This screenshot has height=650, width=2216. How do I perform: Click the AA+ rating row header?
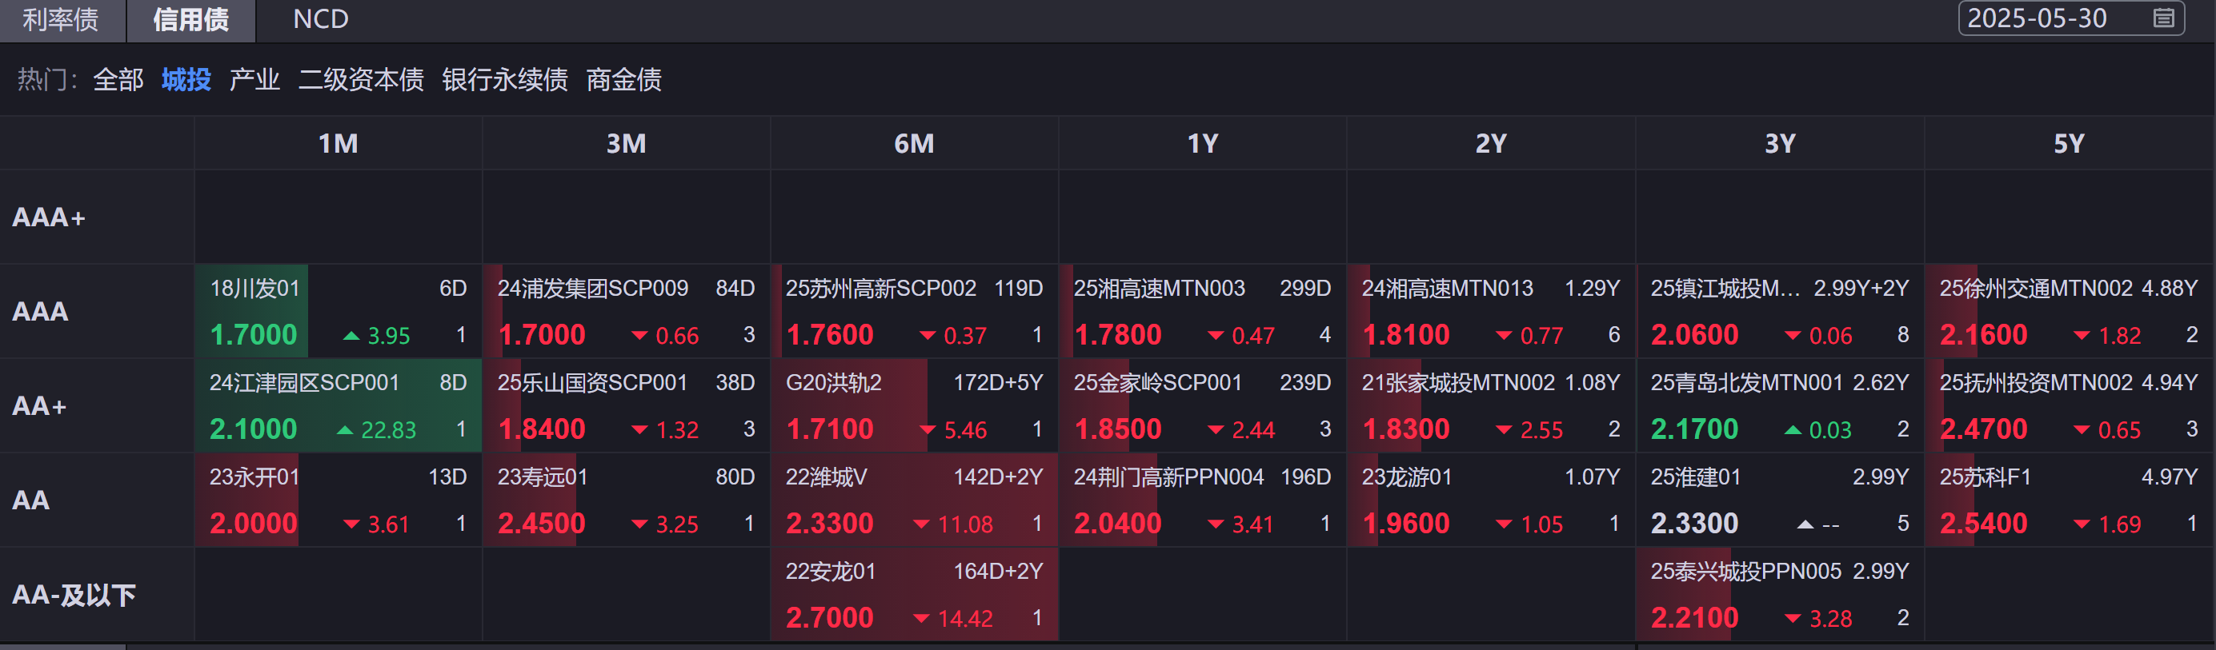pos(39,406)
